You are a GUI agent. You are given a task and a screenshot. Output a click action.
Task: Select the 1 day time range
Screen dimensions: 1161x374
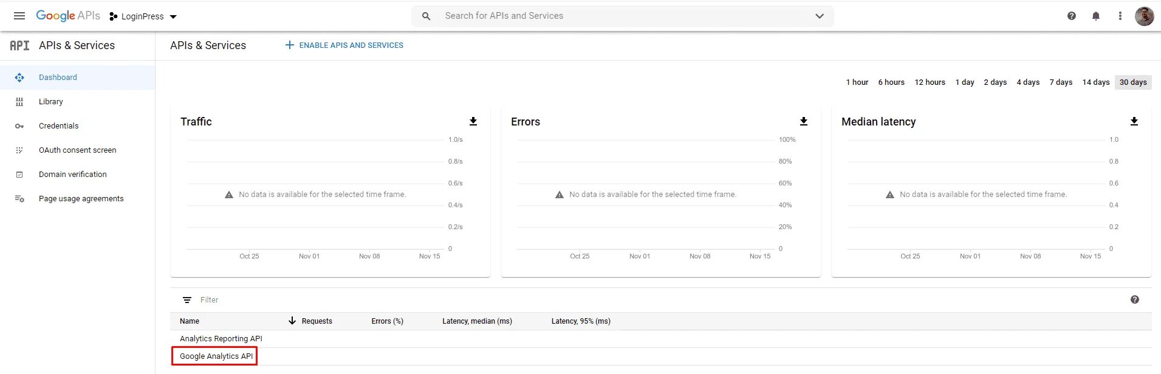point(965,82)
